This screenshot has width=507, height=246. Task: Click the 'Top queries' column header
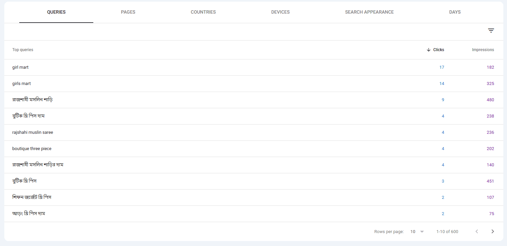click(23, 50)
